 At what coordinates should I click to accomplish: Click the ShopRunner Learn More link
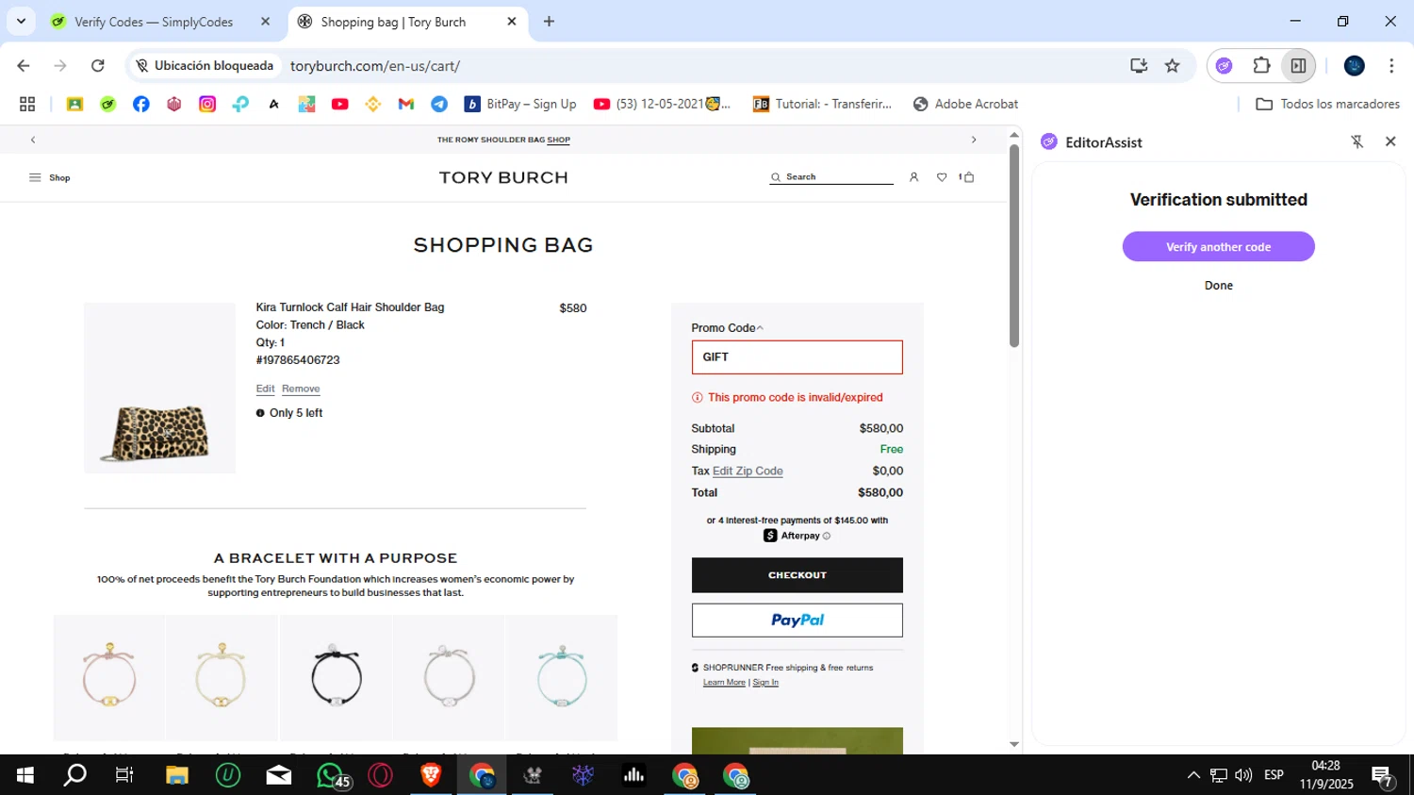click(x=724, y=683)
